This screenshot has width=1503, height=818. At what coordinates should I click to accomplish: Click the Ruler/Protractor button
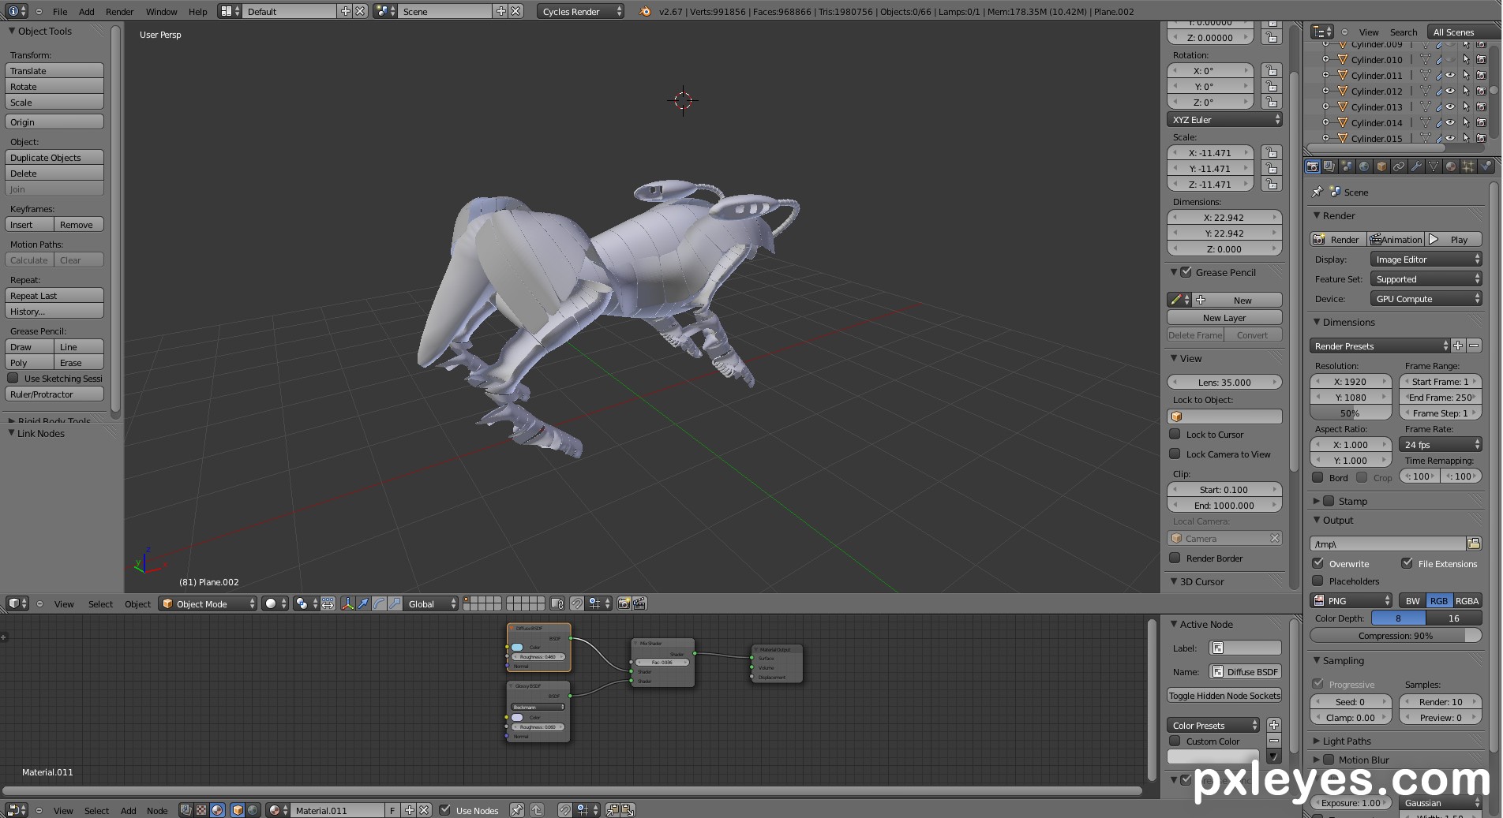[54, 394]
